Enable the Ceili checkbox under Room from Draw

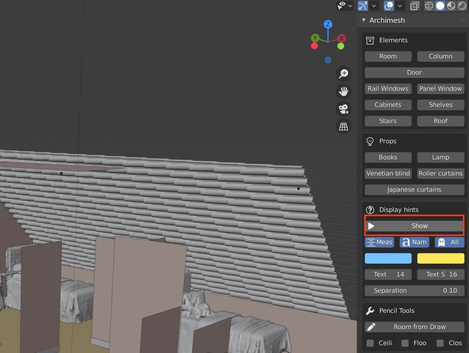point(370,343)
